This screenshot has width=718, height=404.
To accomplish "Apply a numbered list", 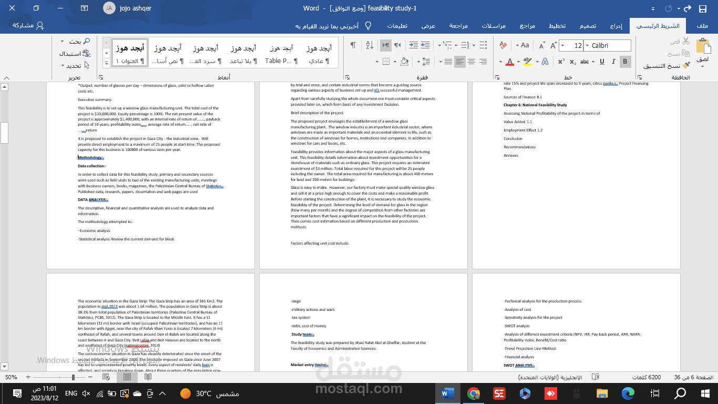I will tap(466, 45).
